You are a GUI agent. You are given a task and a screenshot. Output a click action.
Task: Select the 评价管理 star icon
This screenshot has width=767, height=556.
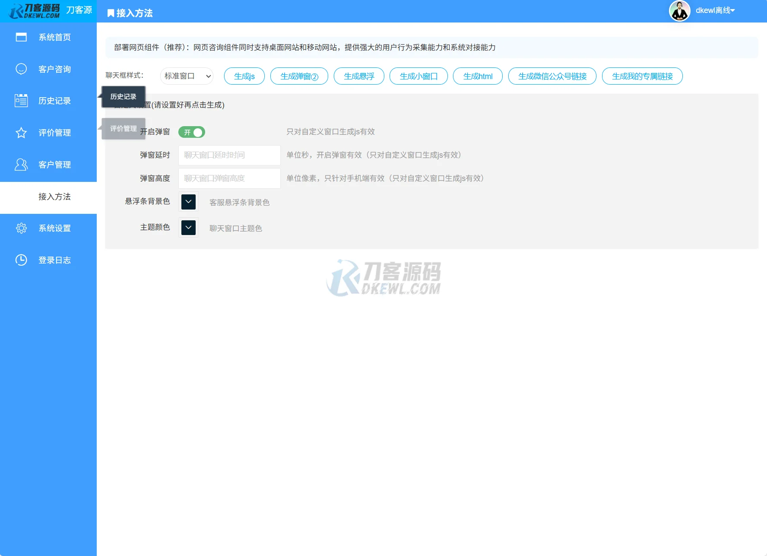point(21,133)
